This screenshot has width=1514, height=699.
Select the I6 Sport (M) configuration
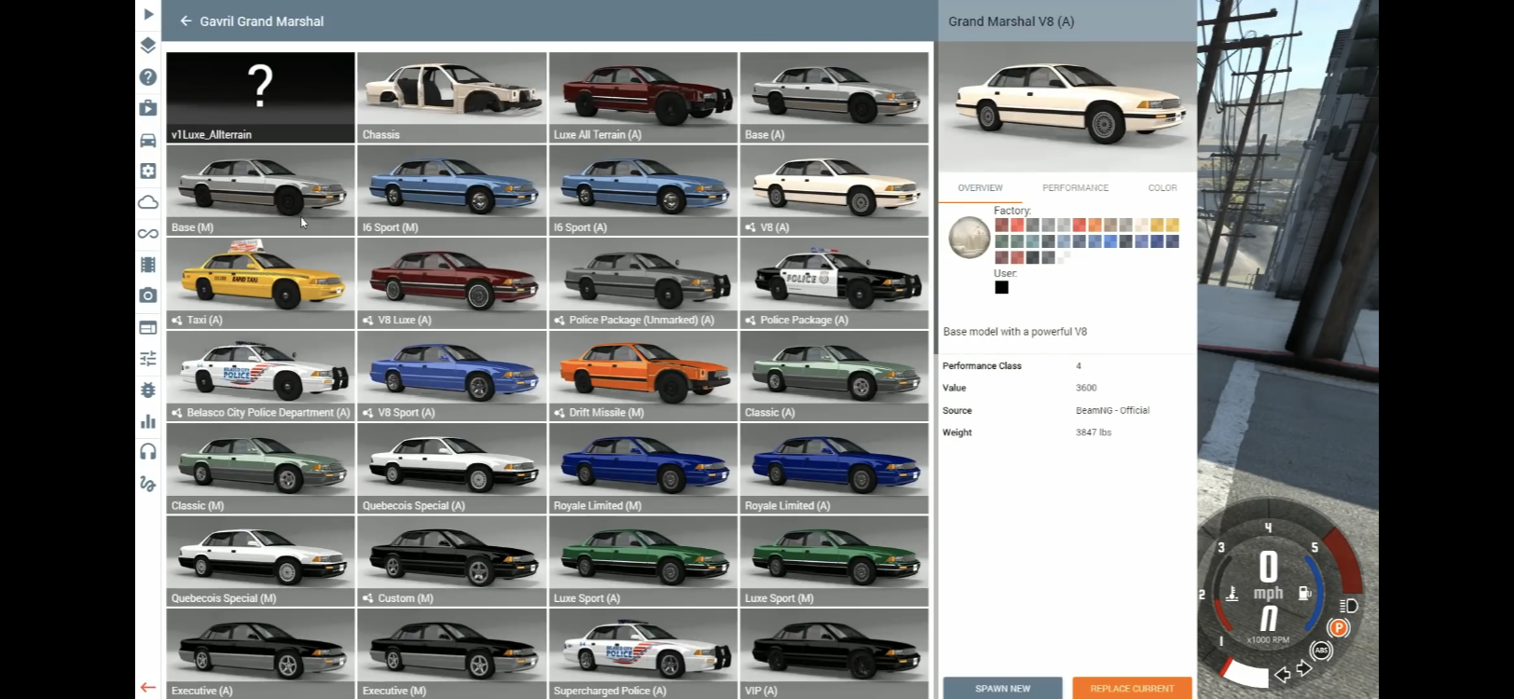tap(451, 190)
